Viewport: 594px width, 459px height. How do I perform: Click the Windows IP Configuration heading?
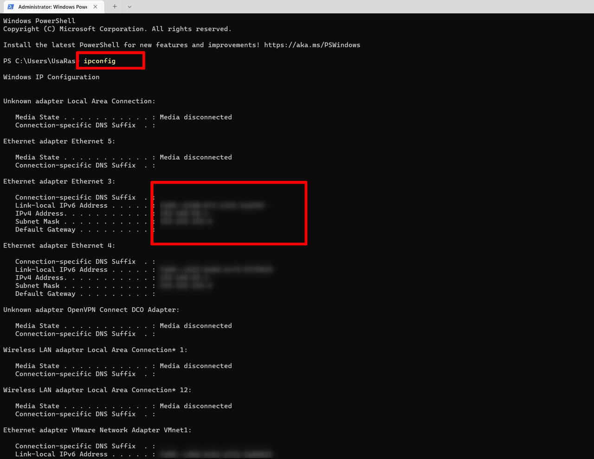(51, 76)
